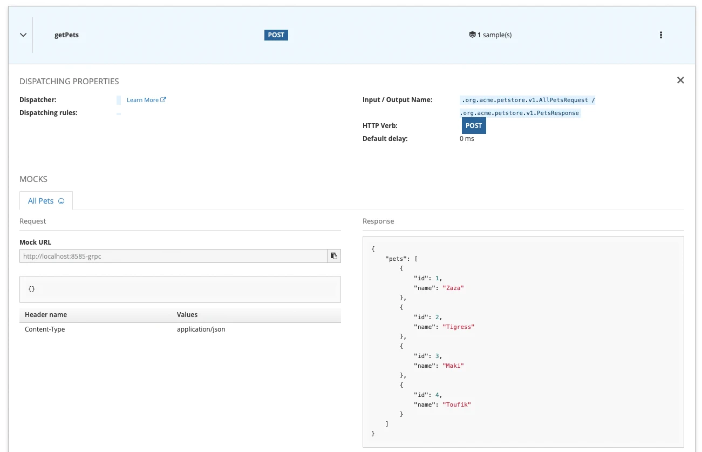
Task: Copy the mock URL to clipboard
Action: [x=334, y=256]
